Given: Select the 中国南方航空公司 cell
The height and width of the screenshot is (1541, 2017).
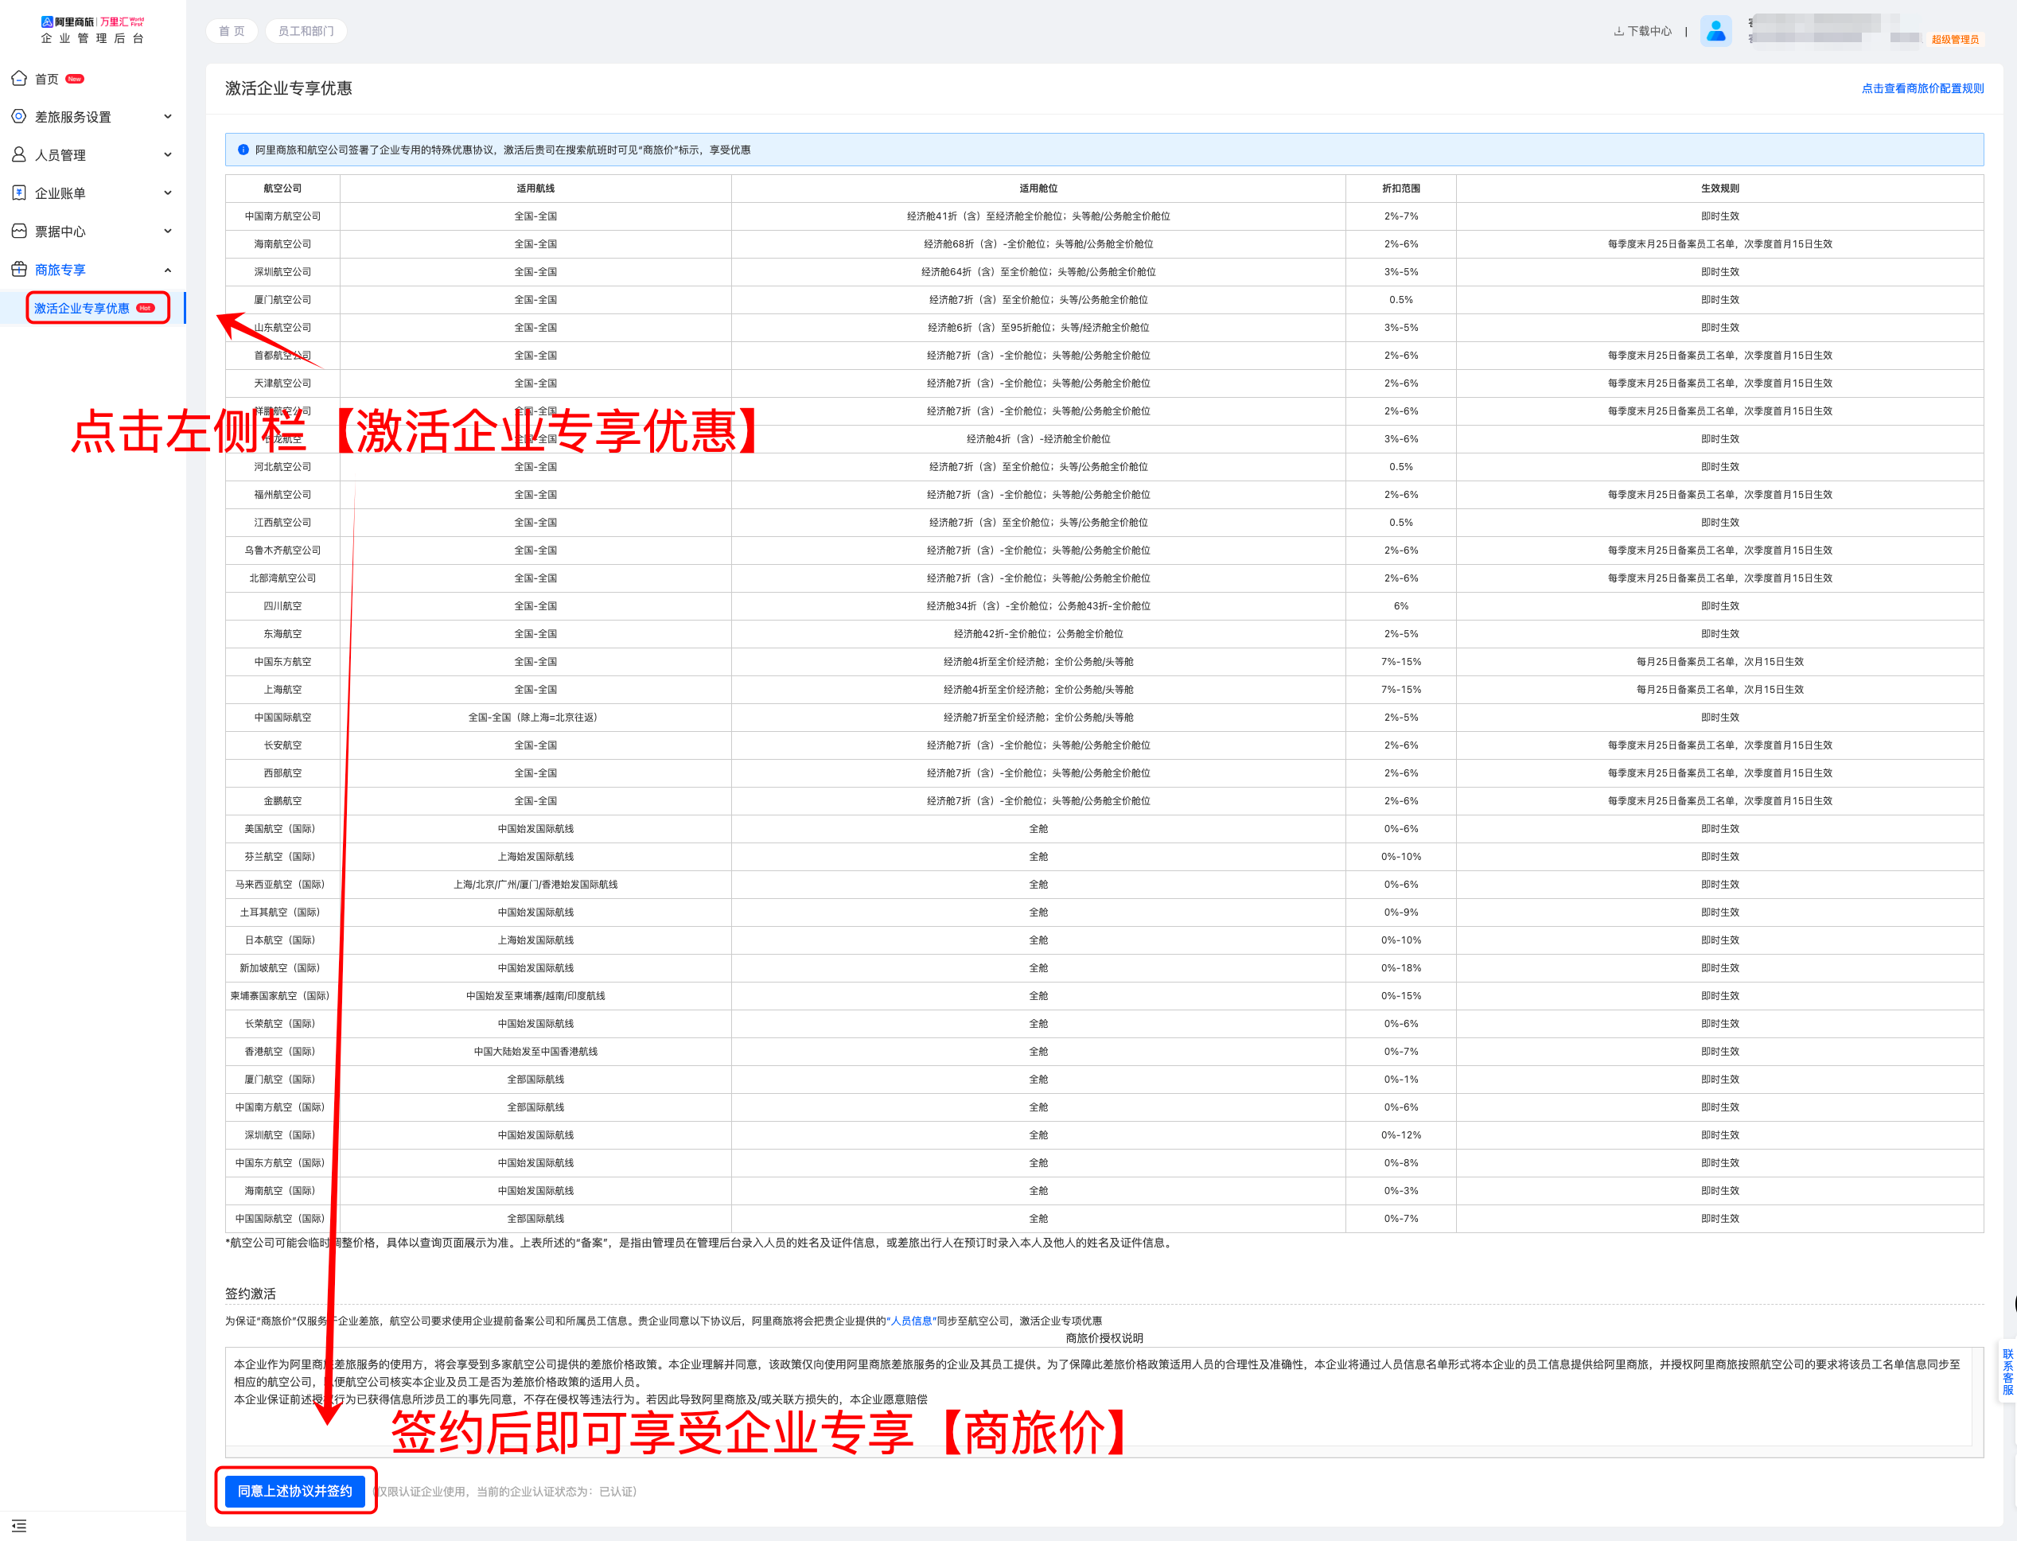Looking at the screenshot, I should [282, 216].
